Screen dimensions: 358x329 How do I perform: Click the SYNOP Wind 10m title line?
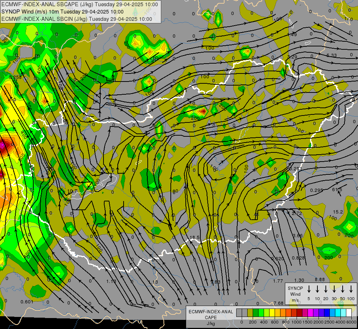(x=62, y=12)
